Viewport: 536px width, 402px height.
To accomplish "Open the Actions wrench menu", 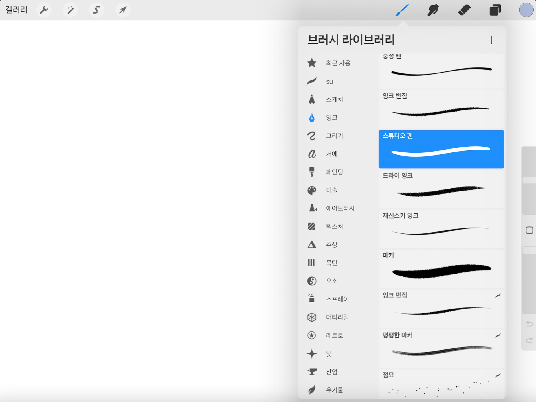I will [44, 10].
